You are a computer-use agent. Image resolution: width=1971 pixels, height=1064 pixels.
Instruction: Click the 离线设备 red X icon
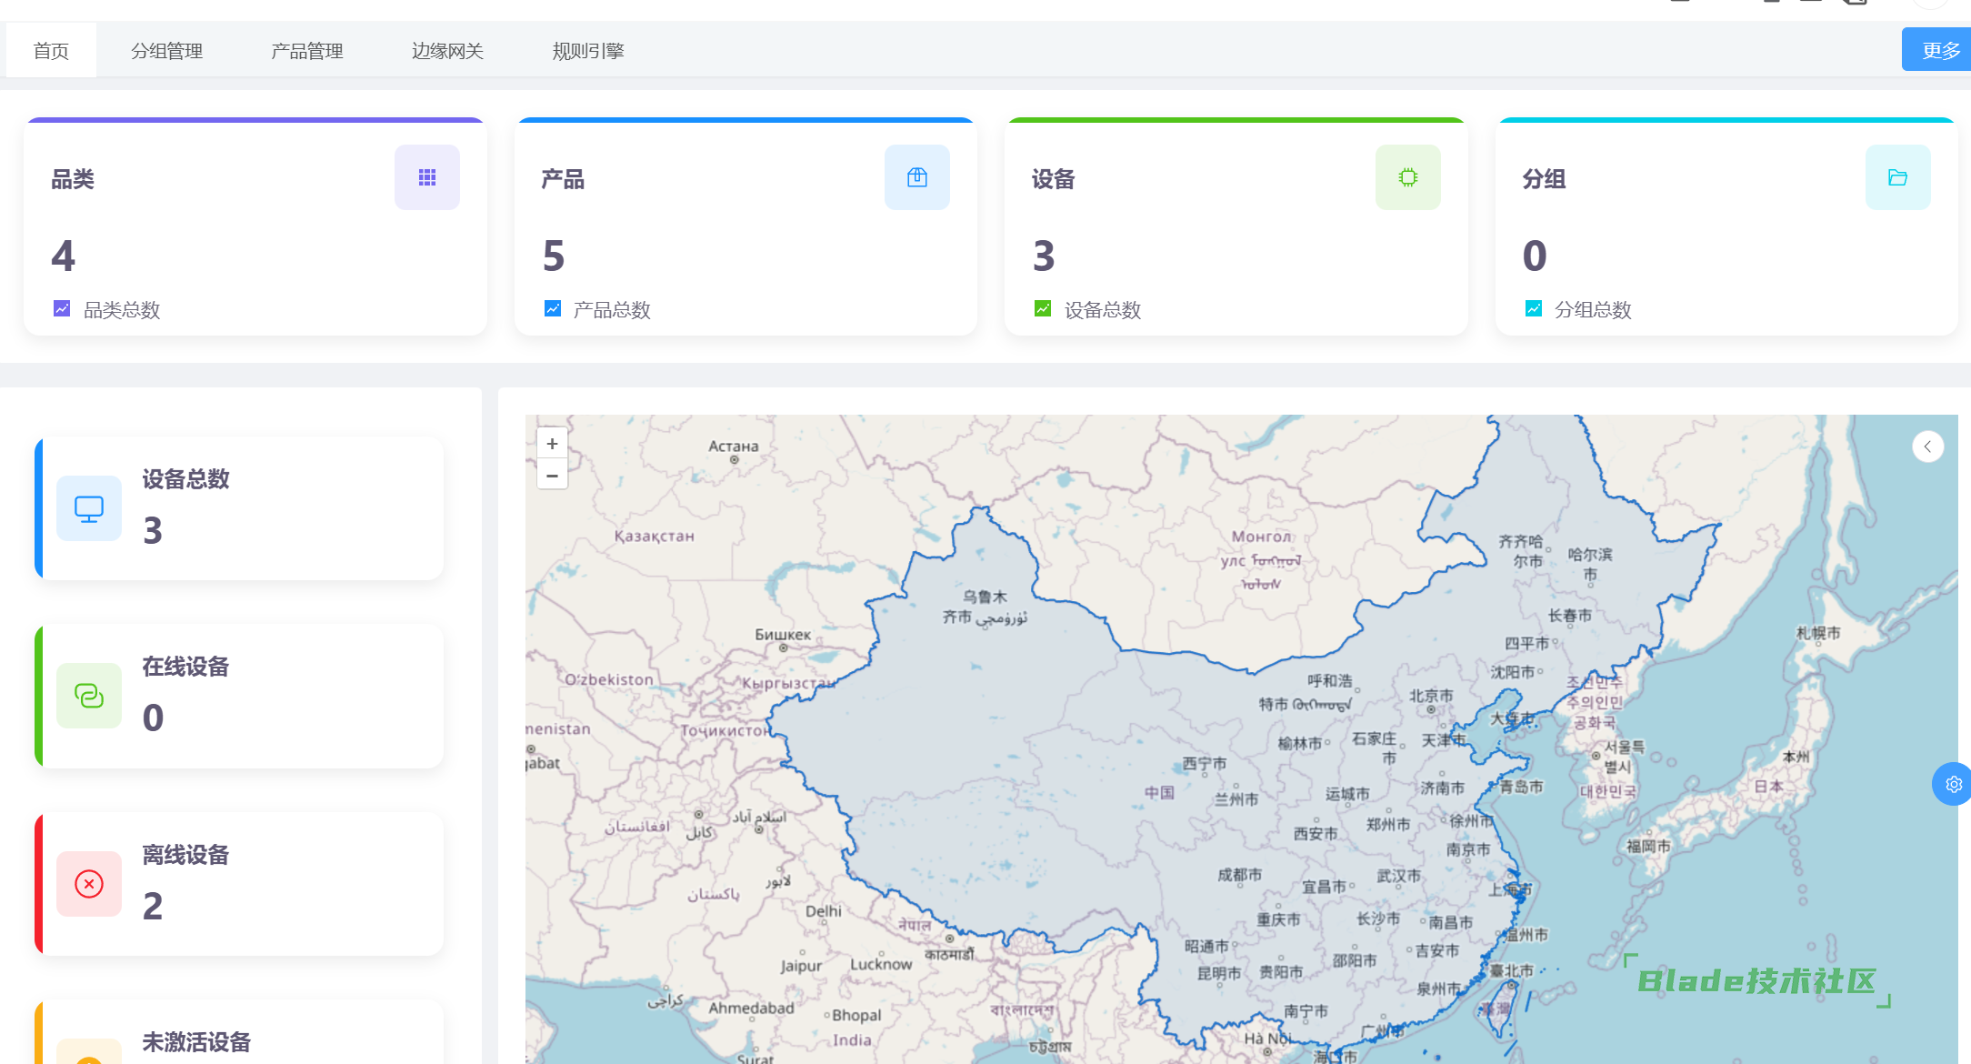coord(89,884)
